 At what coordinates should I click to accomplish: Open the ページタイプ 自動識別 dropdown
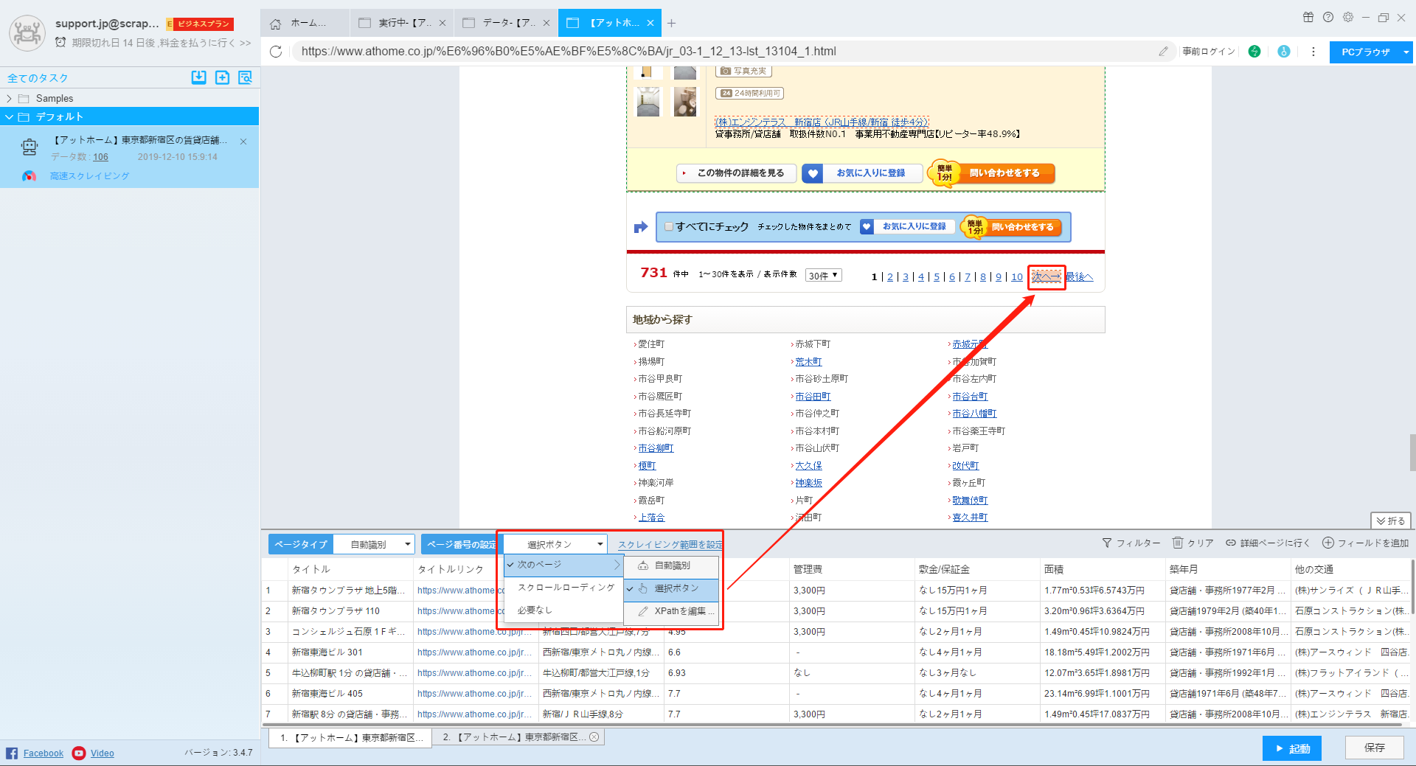(x=374, y=544)
